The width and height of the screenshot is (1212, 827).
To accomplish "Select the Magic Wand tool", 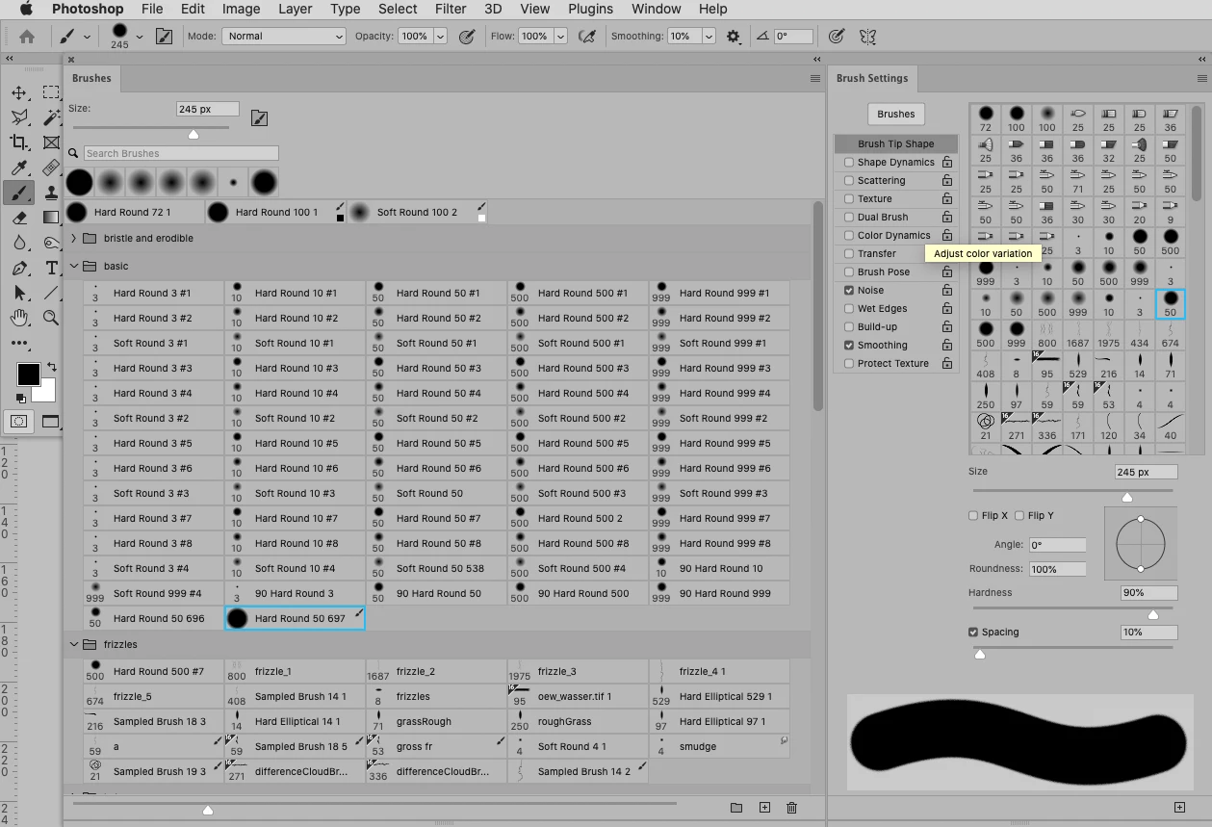I will click(x=51, y=117).
